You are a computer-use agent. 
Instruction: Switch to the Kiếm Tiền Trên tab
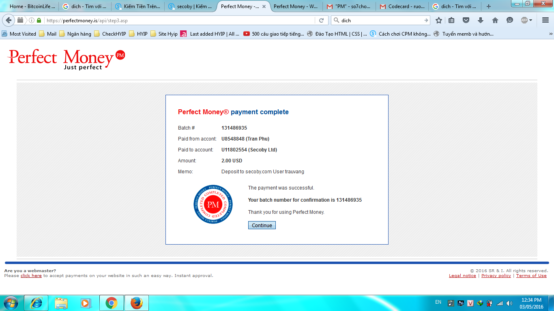pos(137,6)
